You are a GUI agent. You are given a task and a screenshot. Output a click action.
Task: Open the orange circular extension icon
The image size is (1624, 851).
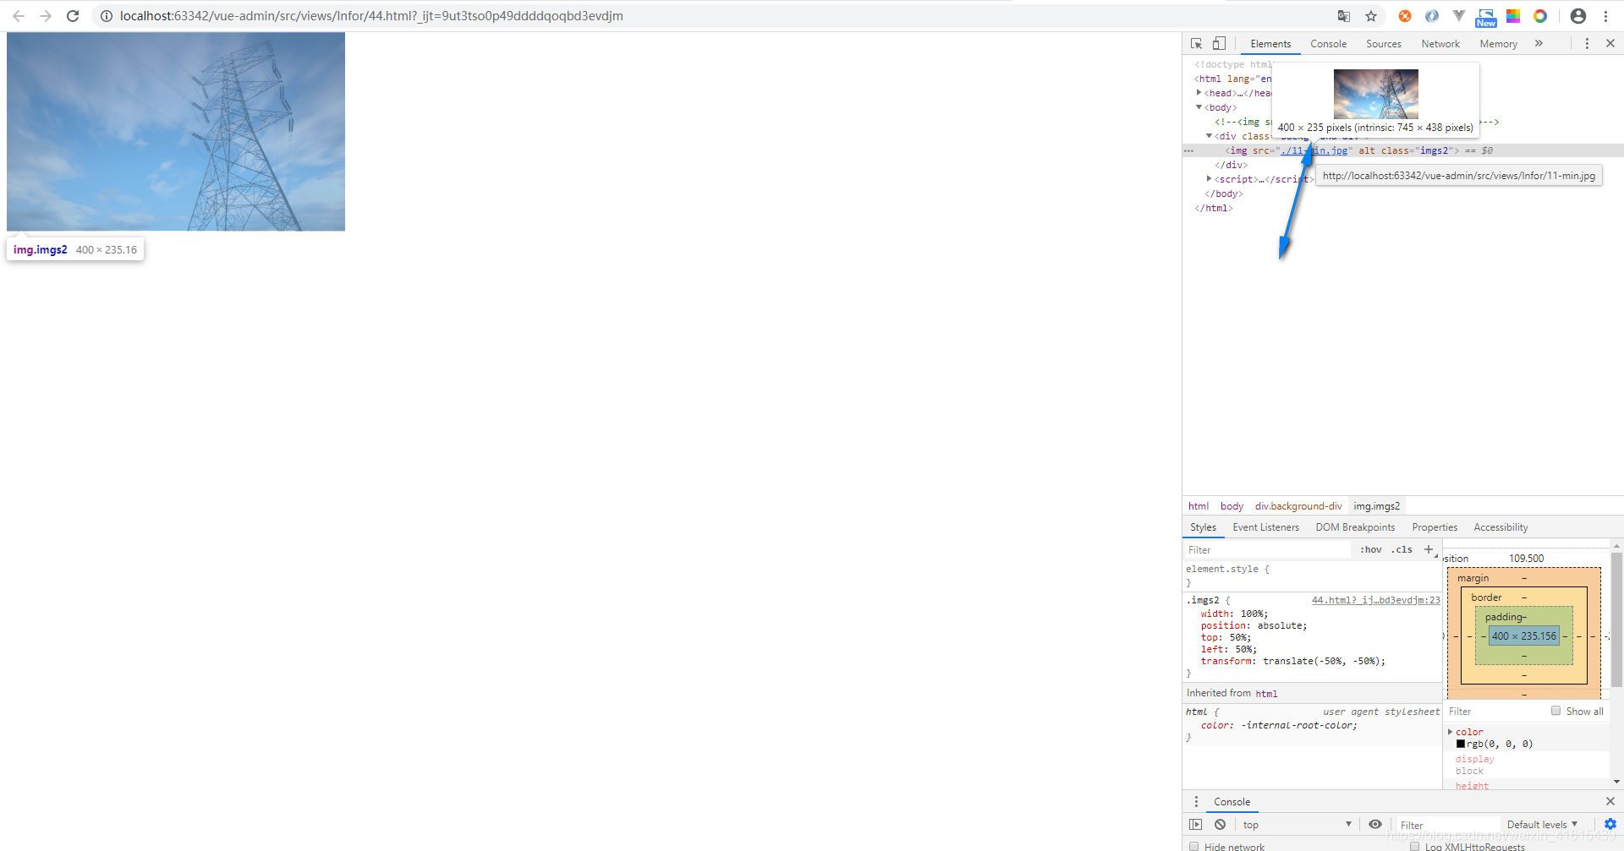pos(1405,16)
